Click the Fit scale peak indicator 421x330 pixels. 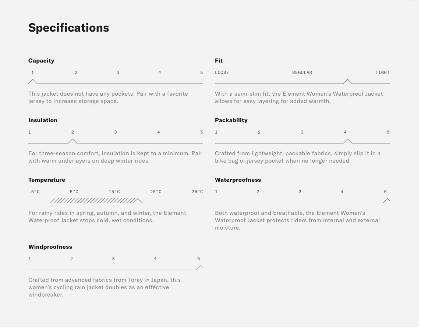347,81
